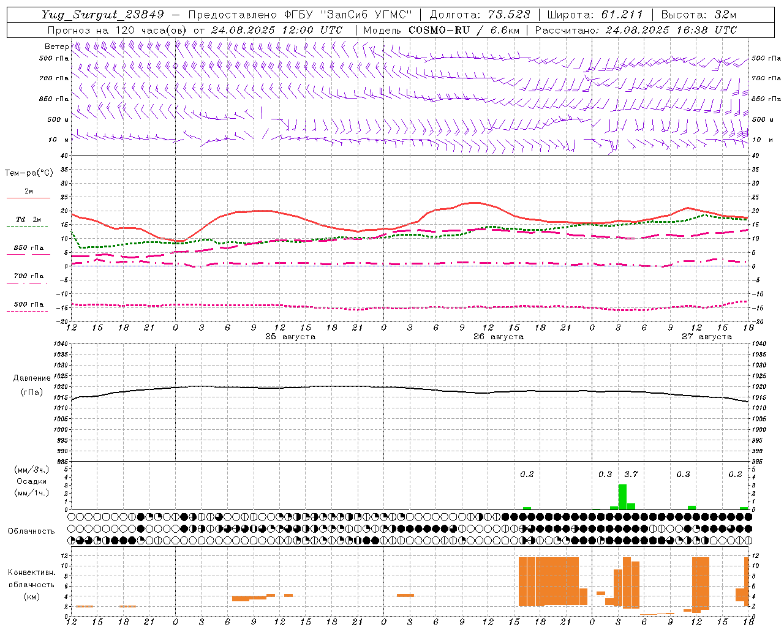The width and height of the screenshot is (784, 627).
Task: Click the station name Yug_Surgut_23849
Action: pyautogui.click(x=103, y=15)
